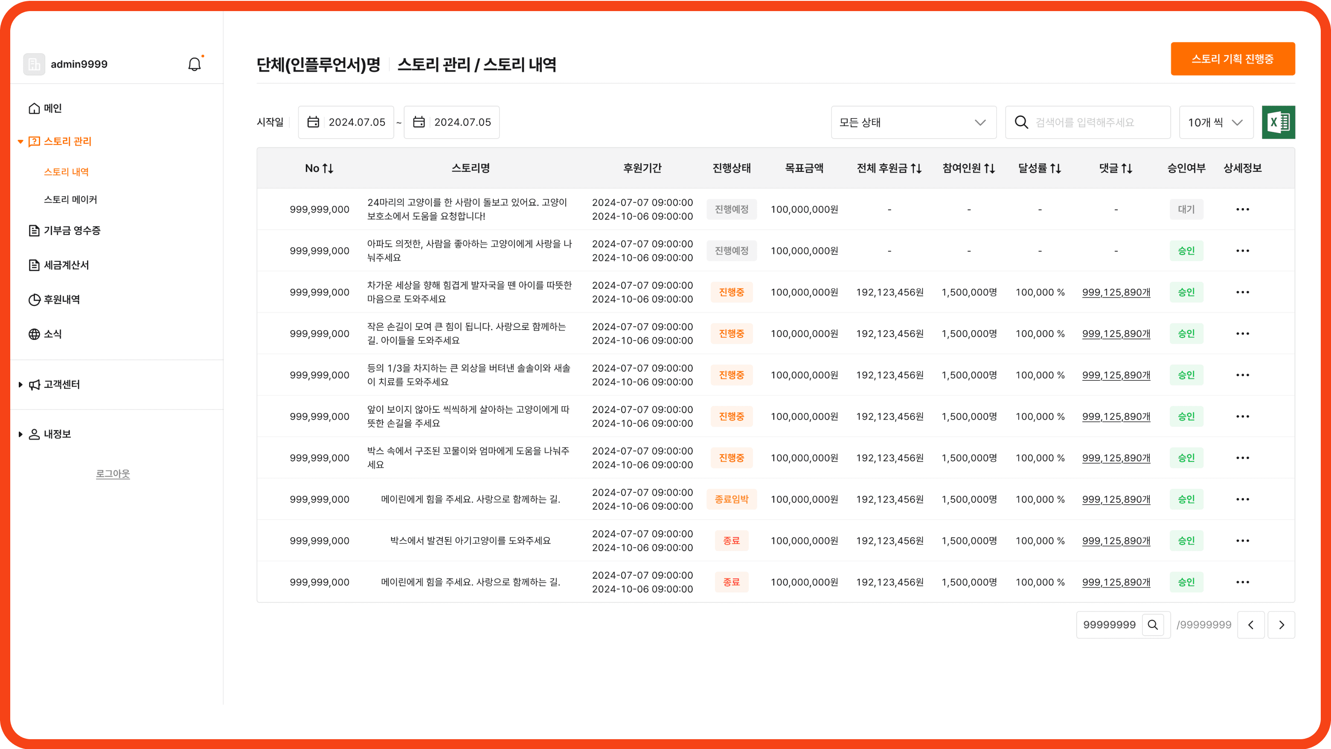The width and height of the screenshot is (1331, 749).
Task: Click the 진행중 status in 등의 1/3을 row
Action: click(x=731, y=374)
